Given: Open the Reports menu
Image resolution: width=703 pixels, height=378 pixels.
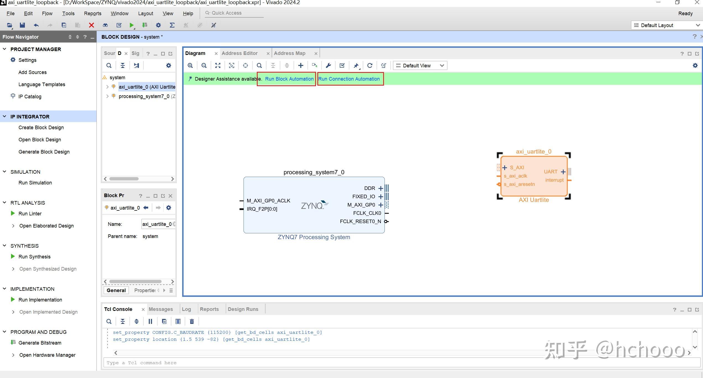Looking at the screenshot, I should point(93,14).
